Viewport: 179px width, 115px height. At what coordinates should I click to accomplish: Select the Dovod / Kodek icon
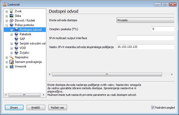(12, 20)
